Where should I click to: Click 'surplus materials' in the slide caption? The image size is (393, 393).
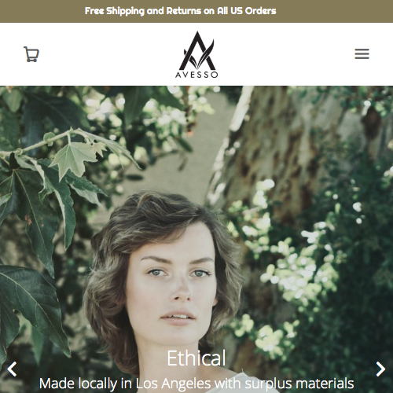pos(299,384)
